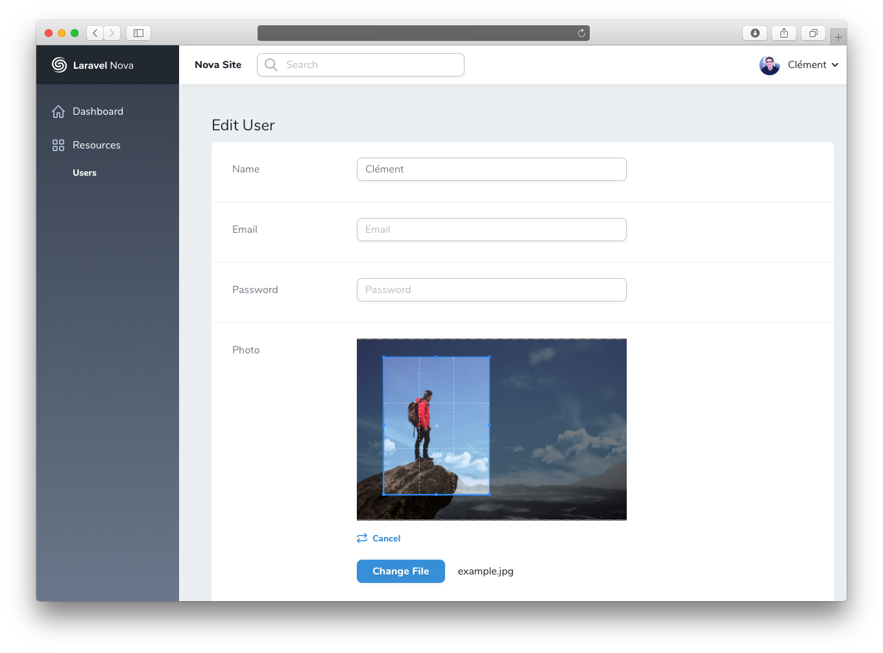Click the Password input field
The height and width of the screenshot is (653, 883).
tap(491, 290)
